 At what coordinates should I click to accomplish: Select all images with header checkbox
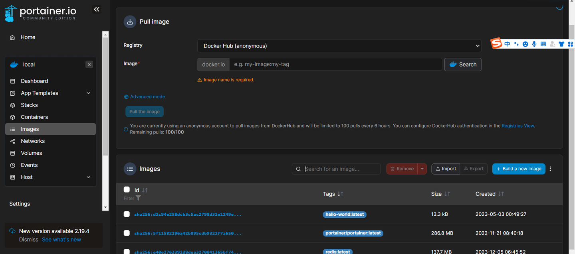coord(127,190)
